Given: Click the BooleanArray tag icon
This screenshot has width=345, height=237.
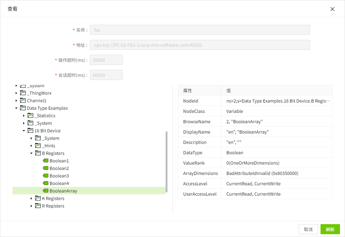Looking at the screenshot, I should coord(45,191).
